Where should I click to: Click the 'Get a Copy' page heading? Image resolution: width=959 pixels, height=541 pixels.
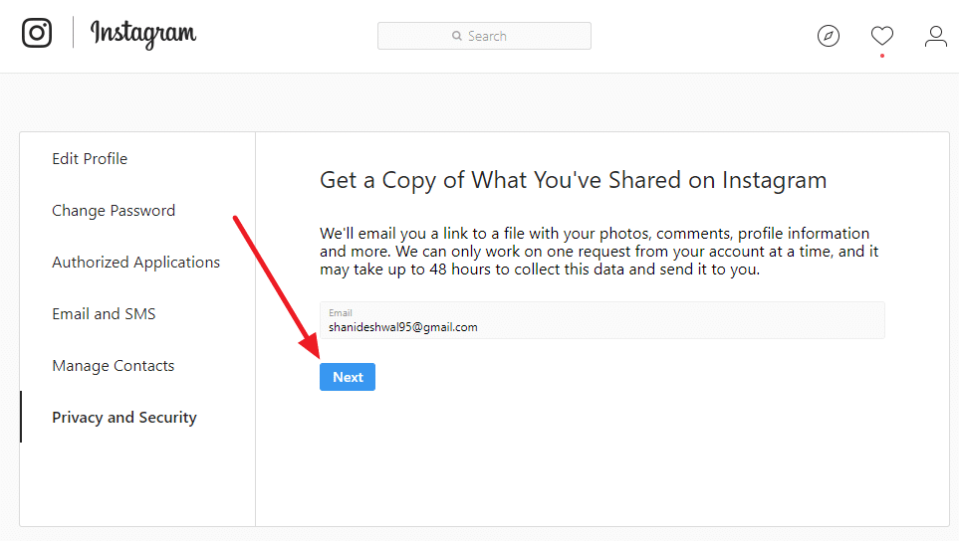pyautogui.click(x=573, y=180)
